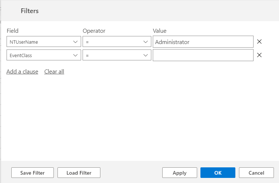Click the chevron arrow on EventClass field box

(x=76, y=55)
